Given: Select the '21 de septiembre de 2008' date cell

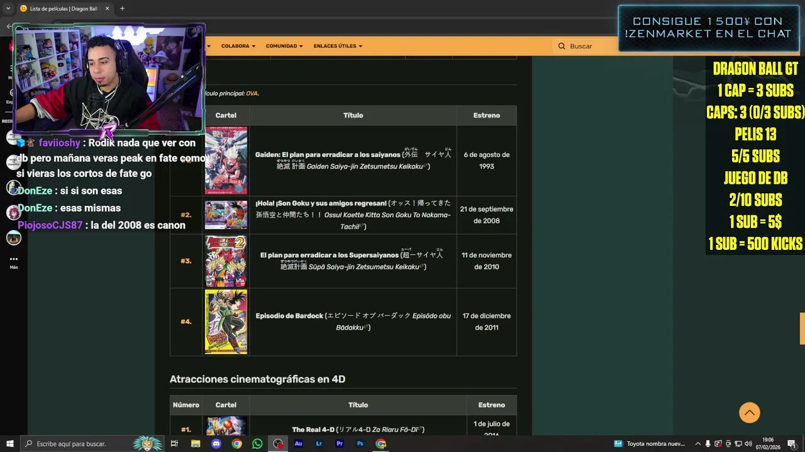Looking at the screenshot, I should click(487, 215).
